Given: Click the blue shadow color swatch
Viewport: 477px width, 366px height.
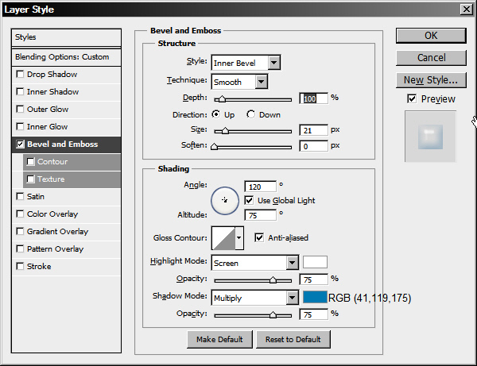Looking at the screenshot, I should 315,299.
